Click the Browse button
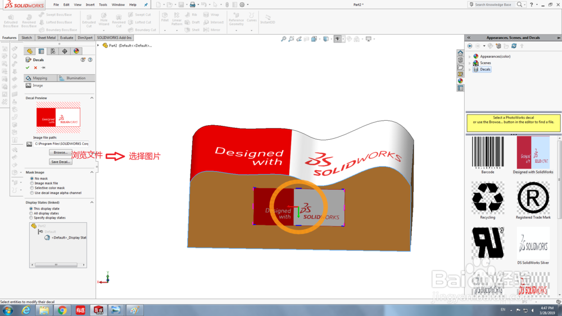Image resolution: width=562 pixels, height=316 pixels. coord(61,153)
